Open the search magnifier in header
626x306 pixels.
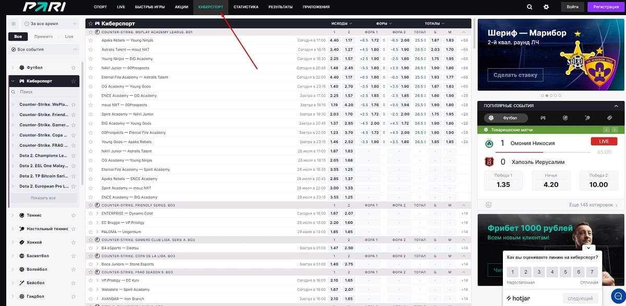pos(529,7)
